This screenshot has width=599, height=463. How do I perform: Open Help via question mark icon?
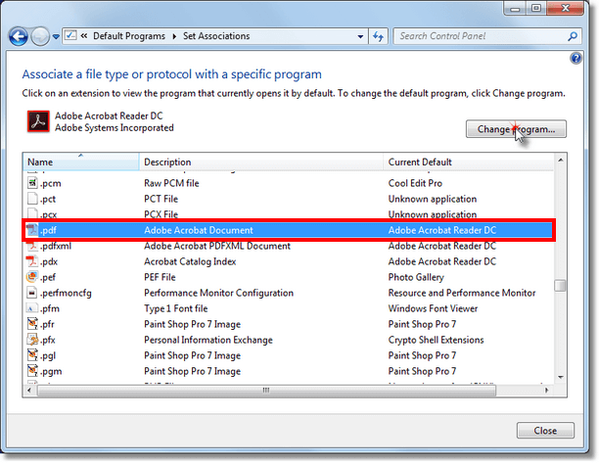576,59
